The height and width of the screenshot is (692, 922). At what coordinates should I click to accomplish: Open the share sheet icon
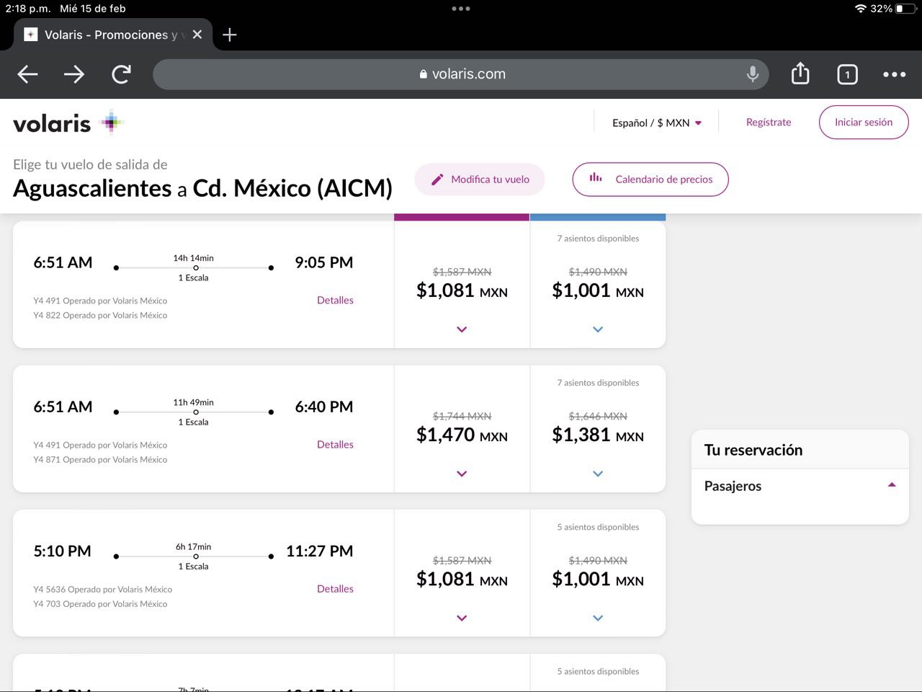[800, 74]
